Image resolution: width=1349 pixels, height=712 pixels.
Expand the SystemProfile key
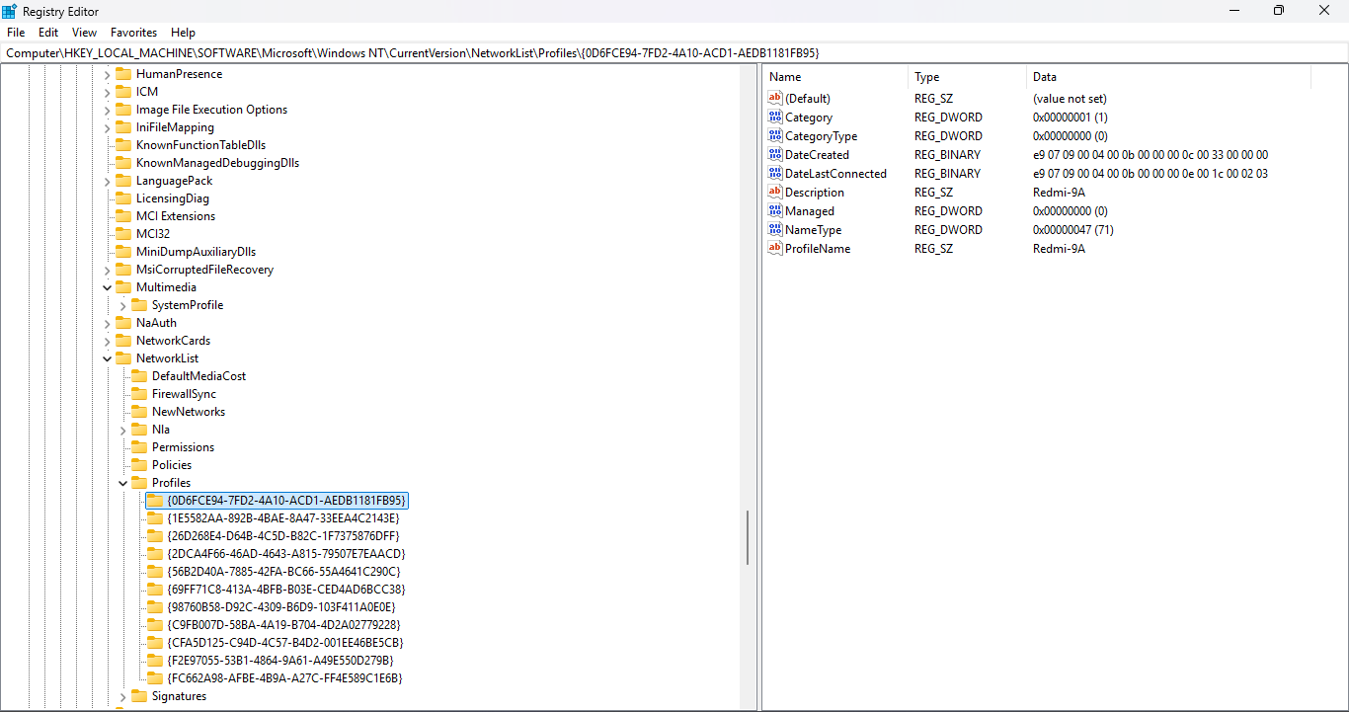pos(123,305)
